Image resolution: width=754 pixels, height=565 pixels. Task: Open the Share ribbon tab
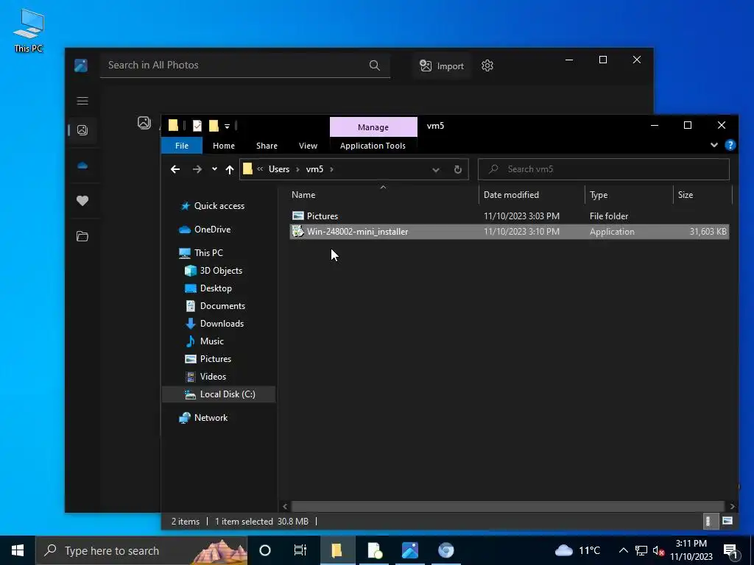[267, 146]
